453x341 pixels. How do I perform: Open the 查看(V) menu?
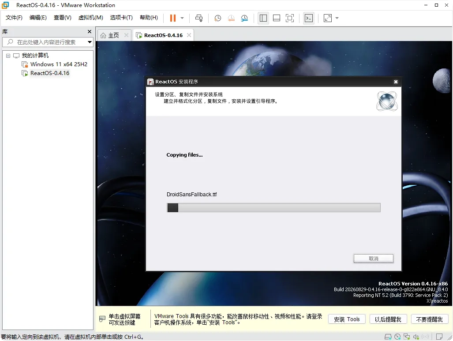[62, 18]
